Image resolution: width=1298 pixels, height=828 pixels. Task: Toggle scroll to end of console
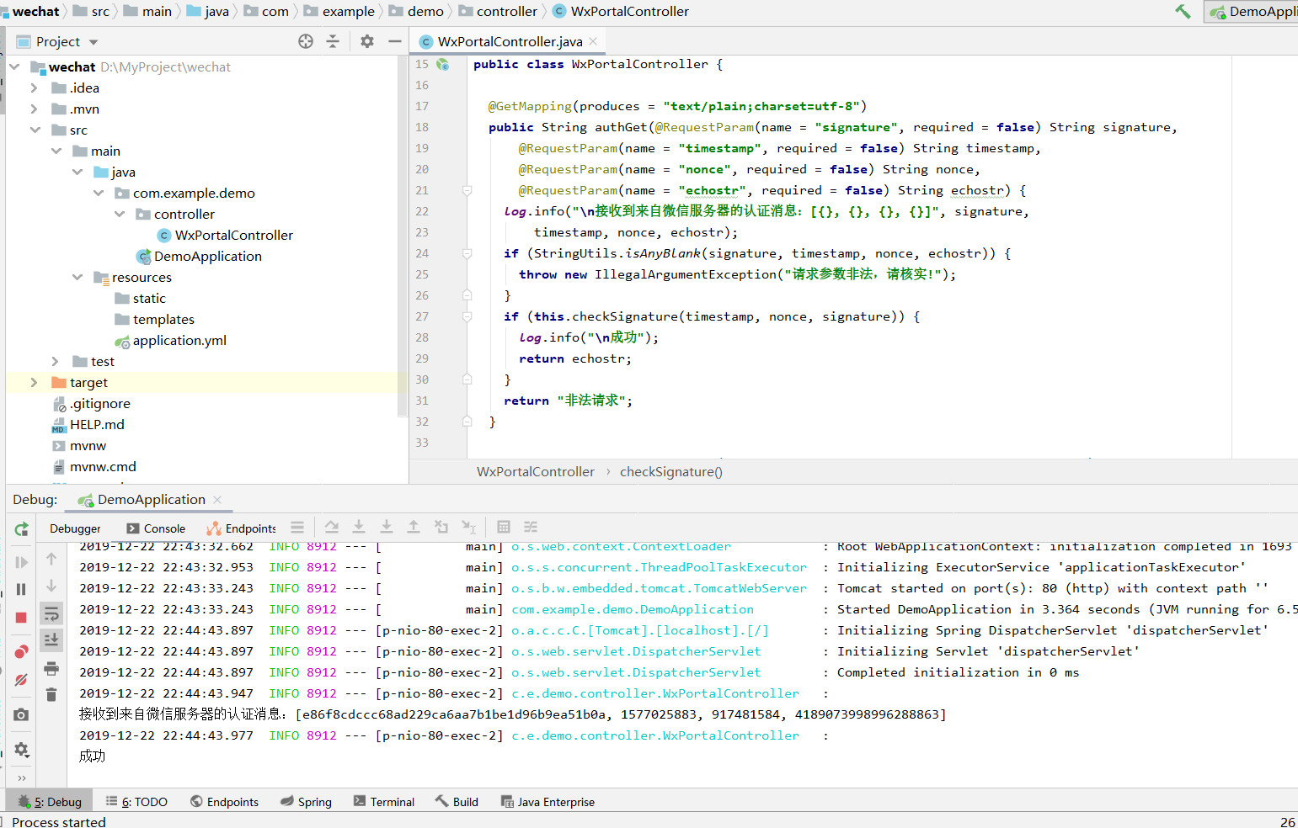[51, 640]
